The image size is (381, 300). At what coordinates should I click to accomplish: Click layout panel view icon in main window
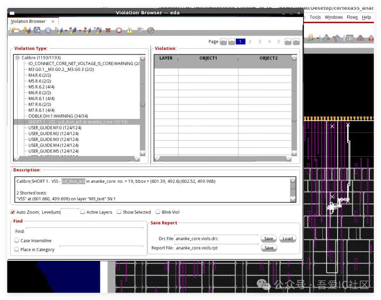(350, 38)
